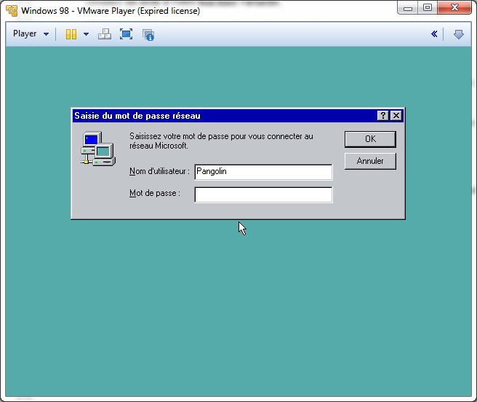Click the blue download arrow icon
Image resolution: width=477 pixels, height=402 pixels.
(458, 34)
